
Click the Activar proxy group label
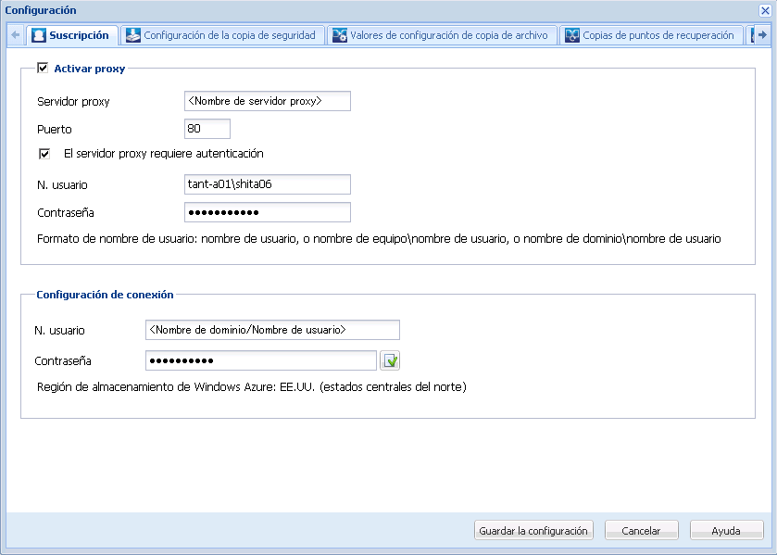[x=90, y=69]
